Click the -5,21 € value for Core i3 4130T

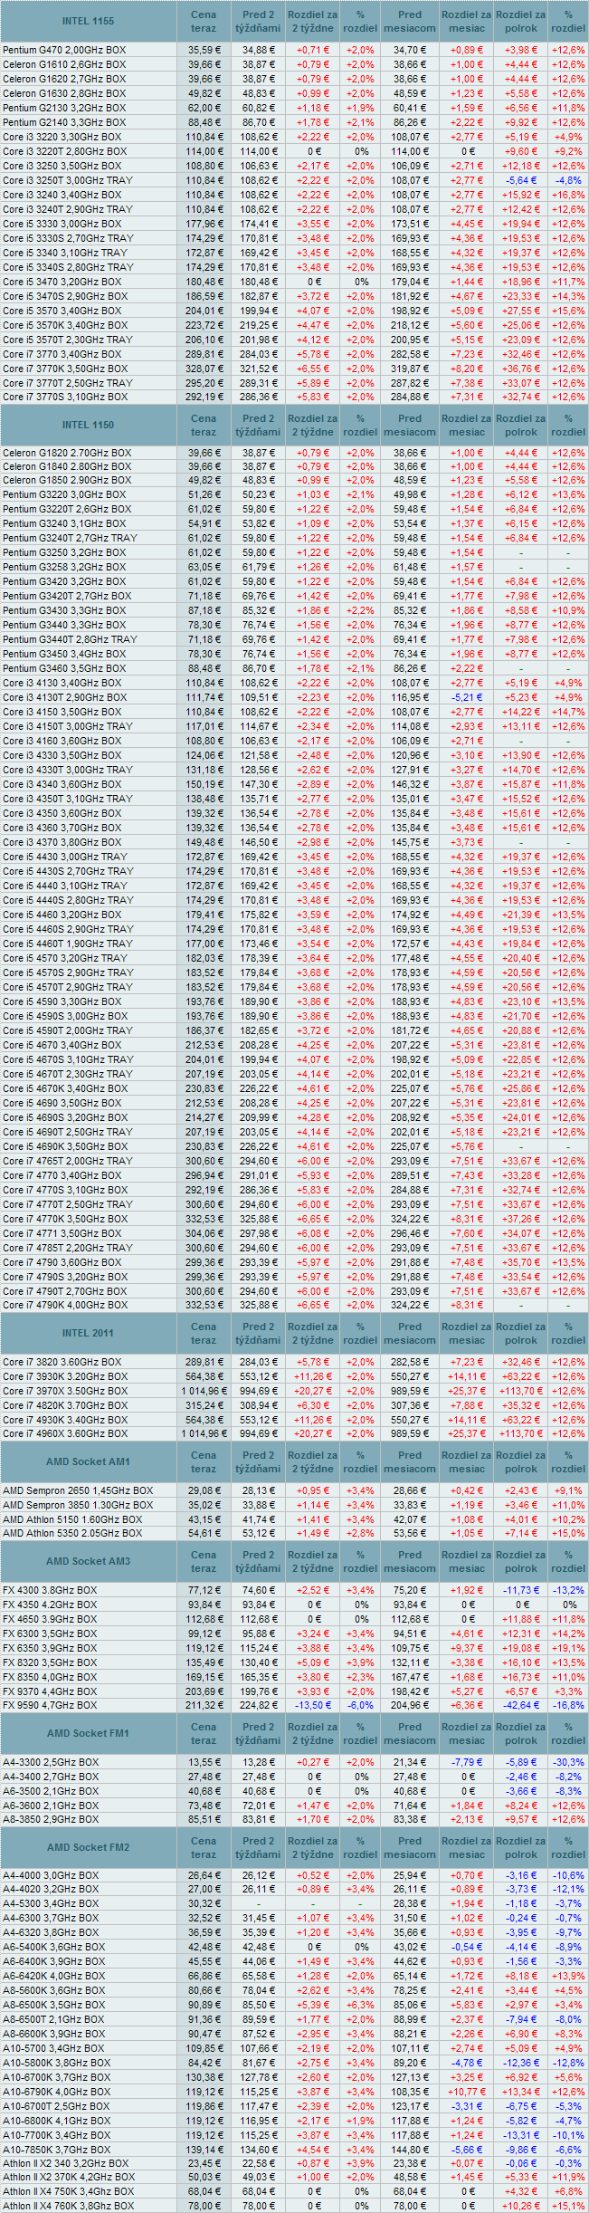[x=466, y=697]
